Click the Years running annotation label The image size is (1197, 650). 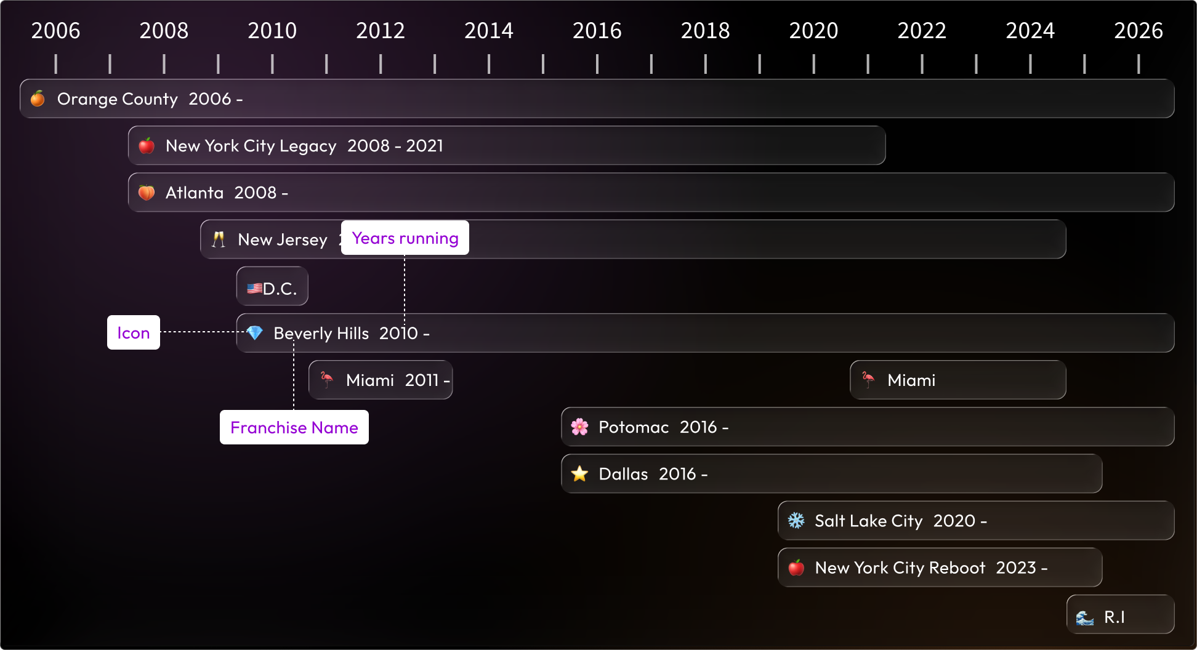405,238
